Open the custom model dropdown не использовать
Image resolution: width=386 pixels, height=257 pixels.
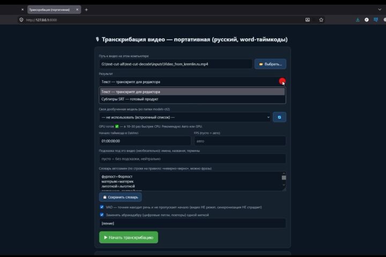(184, 117)
